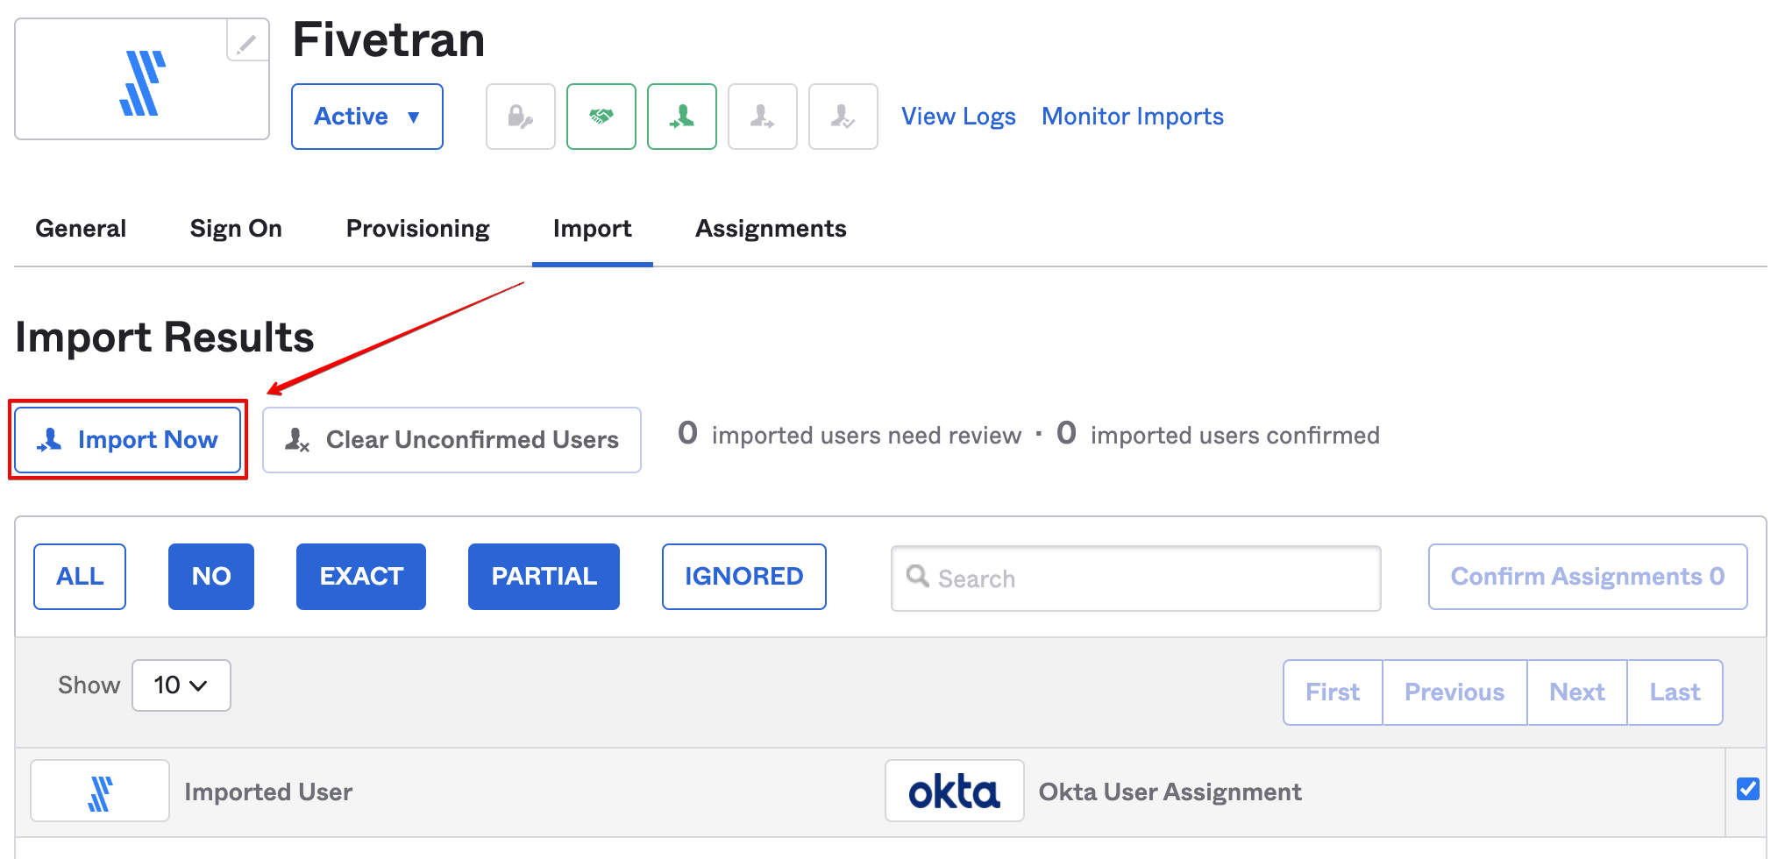Click the Fivetran icon beside Imported User
The height and width of the screenshot is (859, 1785).
[100, 792]
